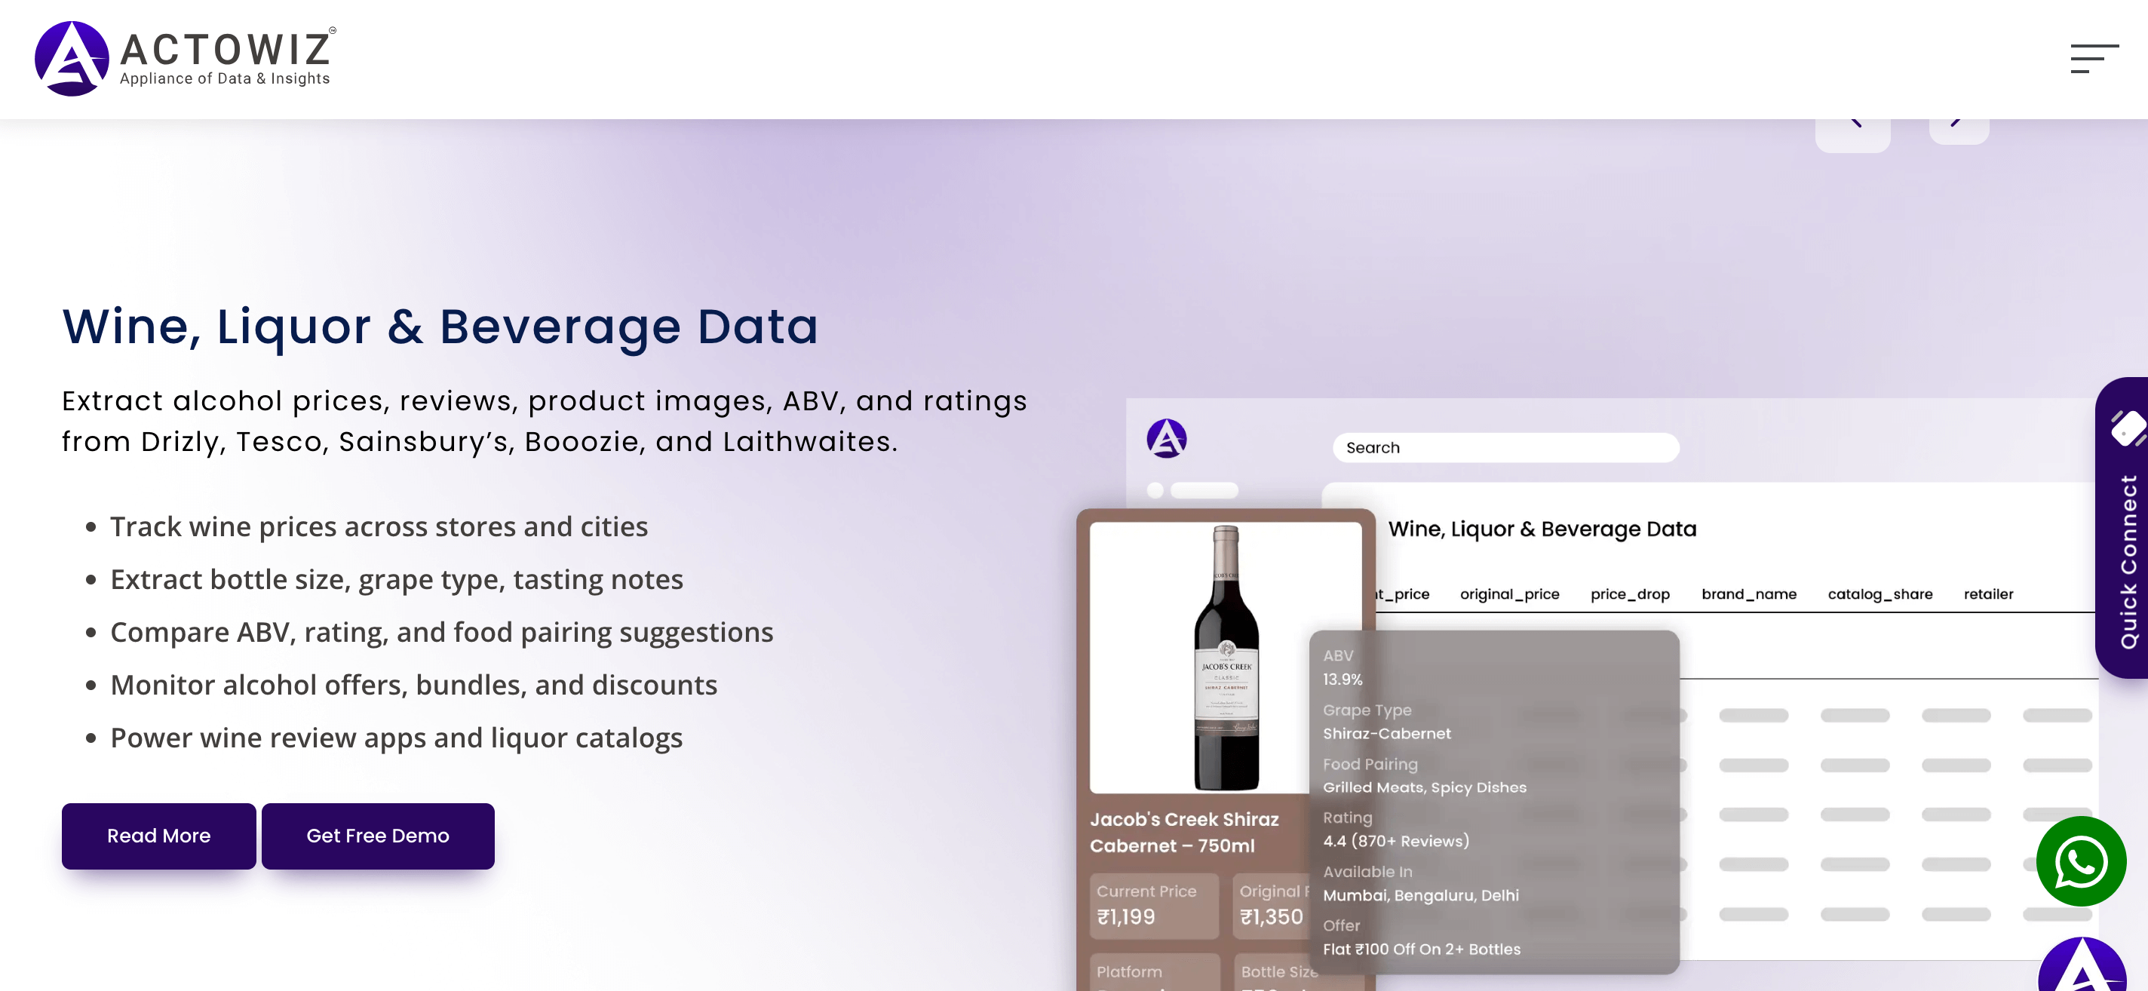Click the floating Actowiz badge at bottom right
Screen dimensions: 2148x991
(2082, 968)
